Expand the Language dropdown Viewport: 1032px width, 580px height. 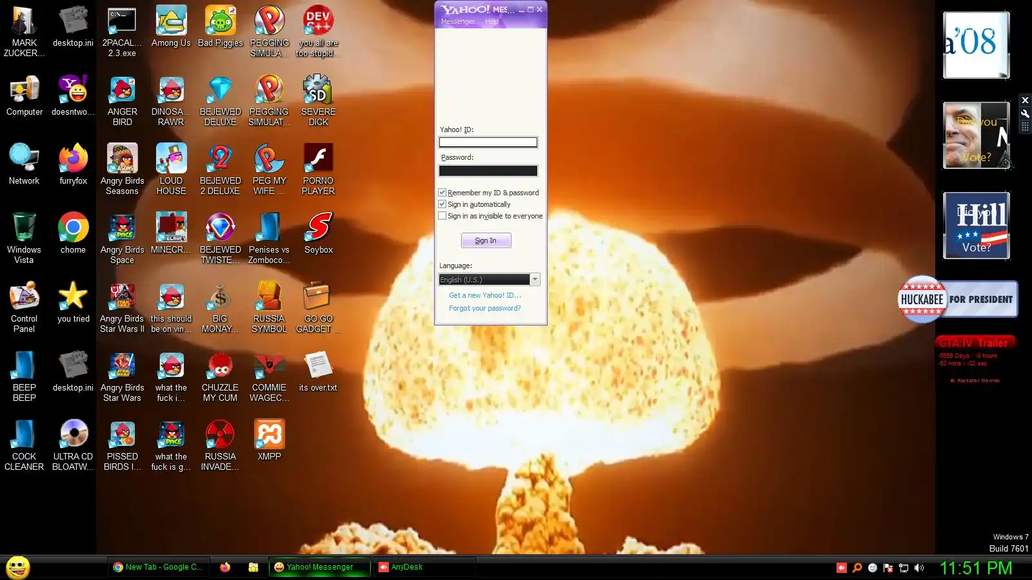pyautogui.click(x=535, y=280)
